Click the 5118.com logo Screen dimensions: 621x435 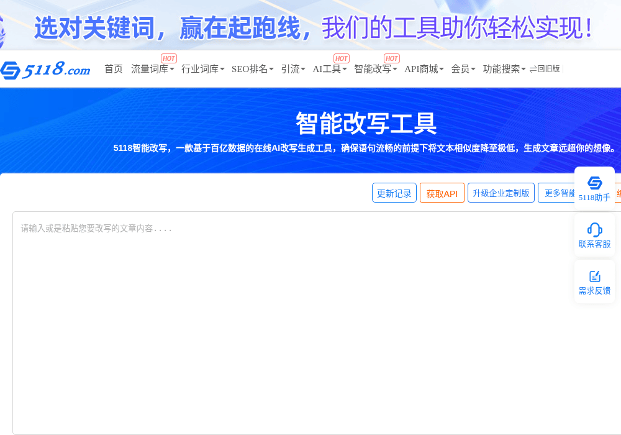click(x=45, y=70)
